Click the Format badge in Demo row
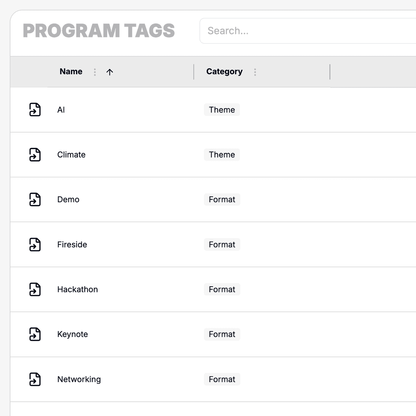416x416 pixels. (x=222, y=200)
